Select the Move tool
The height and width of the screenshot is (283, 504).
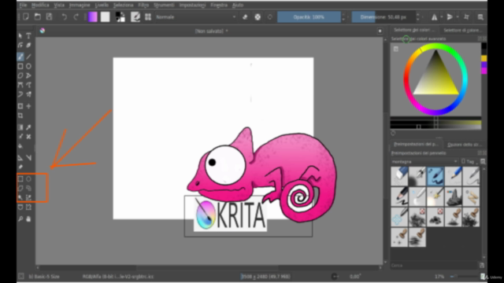point(28,106)
